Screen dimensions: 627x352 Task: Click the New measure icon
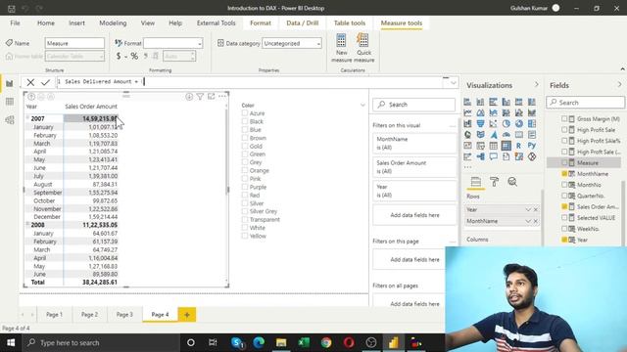[x=341, y=41]
